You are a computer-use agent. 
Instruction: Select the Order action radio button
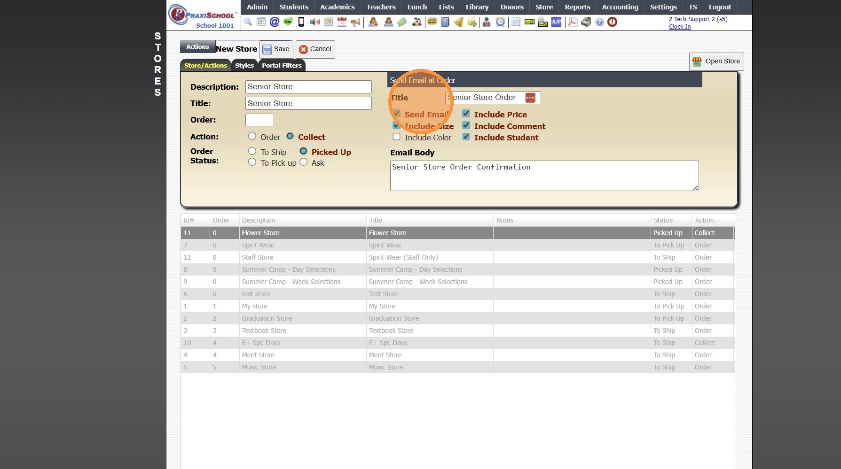[252, 136]
